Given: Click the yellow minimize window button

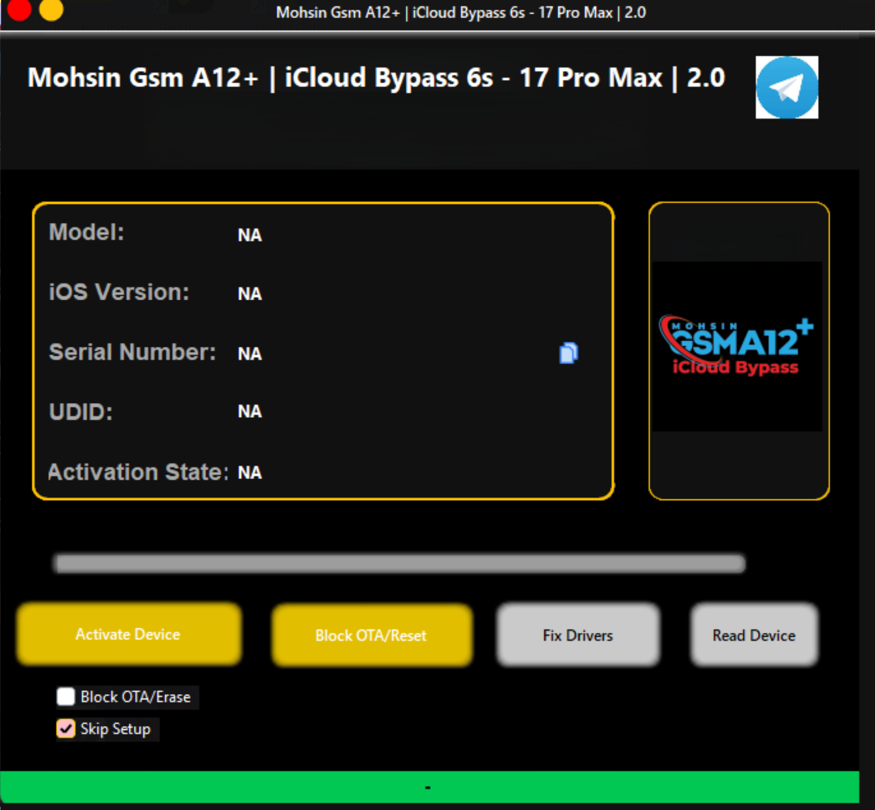Looking at the screenshot, I should pyautogui.click(x=51, y=10).
